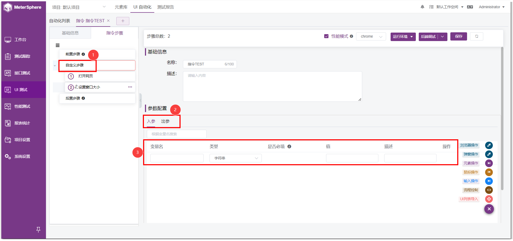The height and width of the screenshot is (241, 513).
Task: Click the 保存 button
Action: coord(459,37)
